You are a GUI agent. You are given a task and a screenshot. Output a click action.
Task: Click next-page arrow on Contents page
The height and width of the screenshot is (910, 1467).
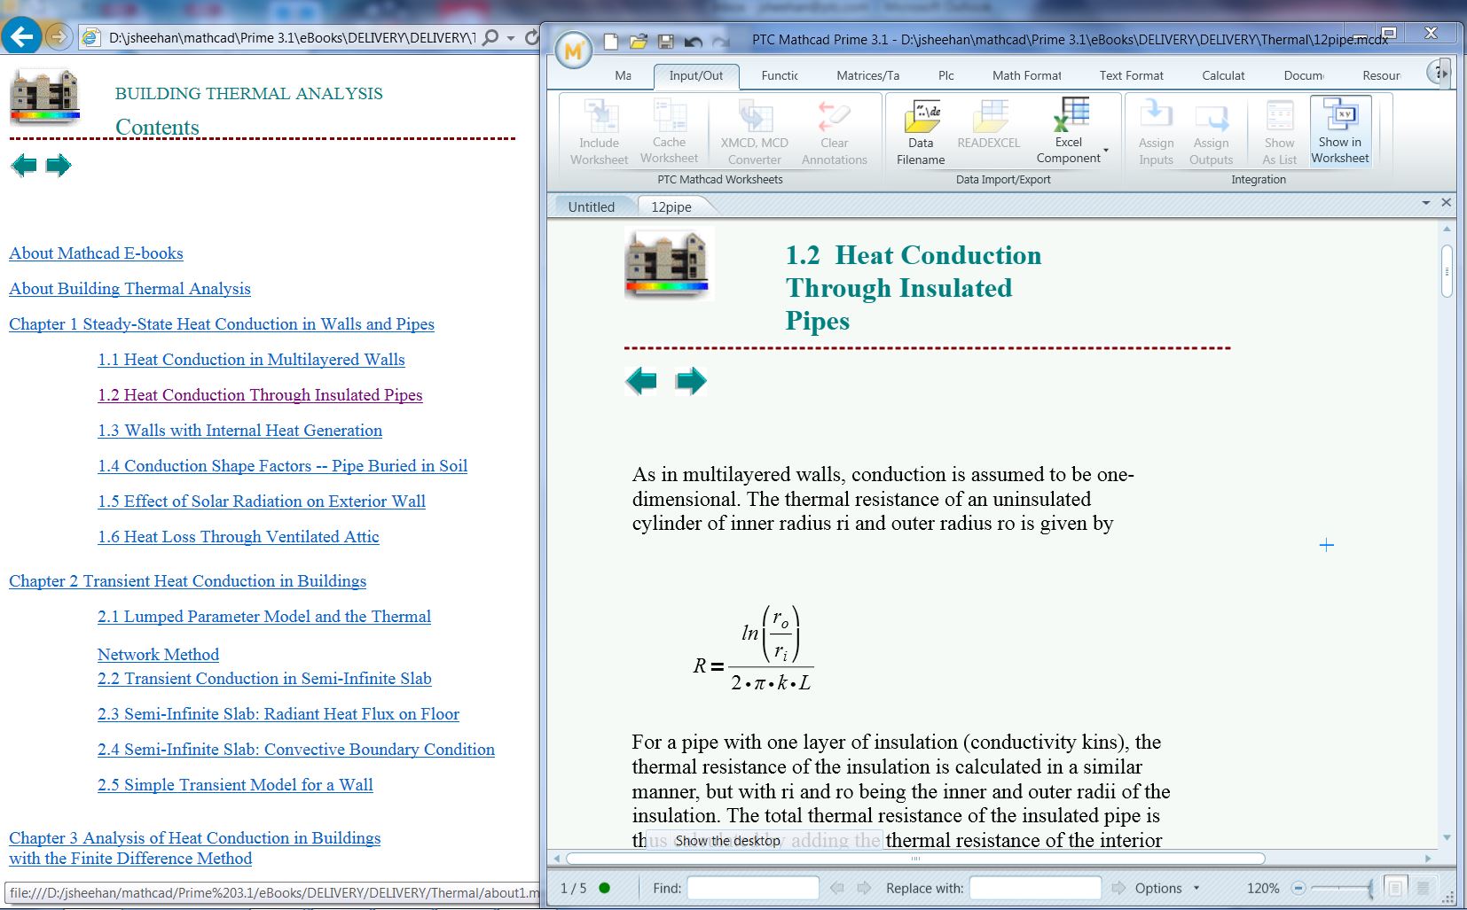58,165
